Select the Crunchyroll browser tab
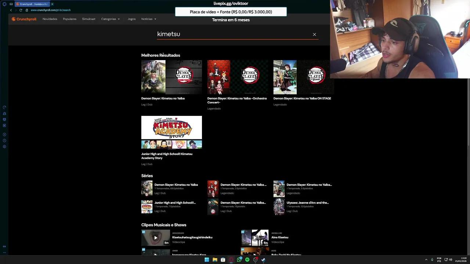Viewport: 470px width, 264px height. (32, 4)
